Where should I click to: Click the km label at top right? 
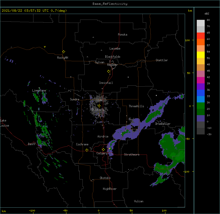pos(190,11)
